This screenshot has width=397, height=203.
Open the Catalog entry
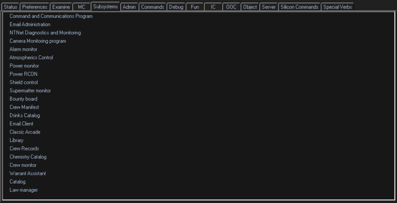tap(17, 182)
